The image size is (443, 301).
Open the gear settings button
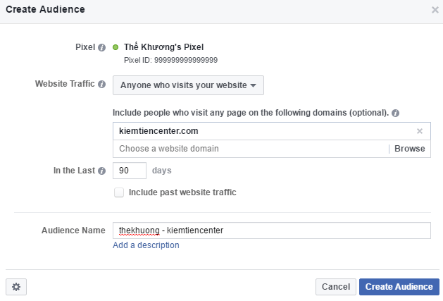pos(16,287)
